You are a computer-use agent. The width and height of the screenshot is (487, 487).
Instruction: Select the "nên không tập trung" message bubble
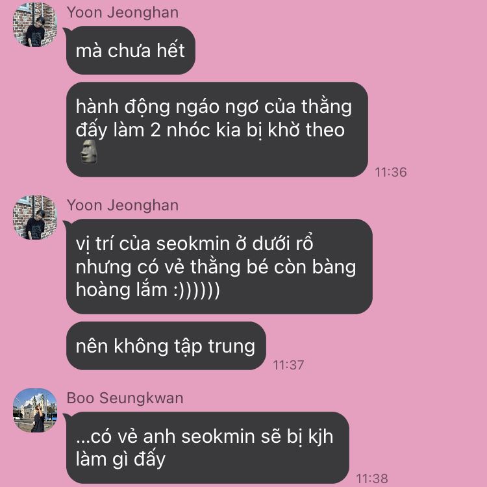tap(166, 345)
